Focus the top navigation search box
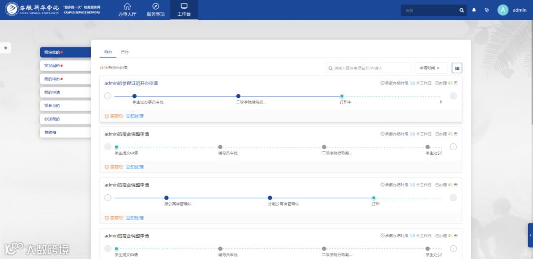 tap(430, 10)
